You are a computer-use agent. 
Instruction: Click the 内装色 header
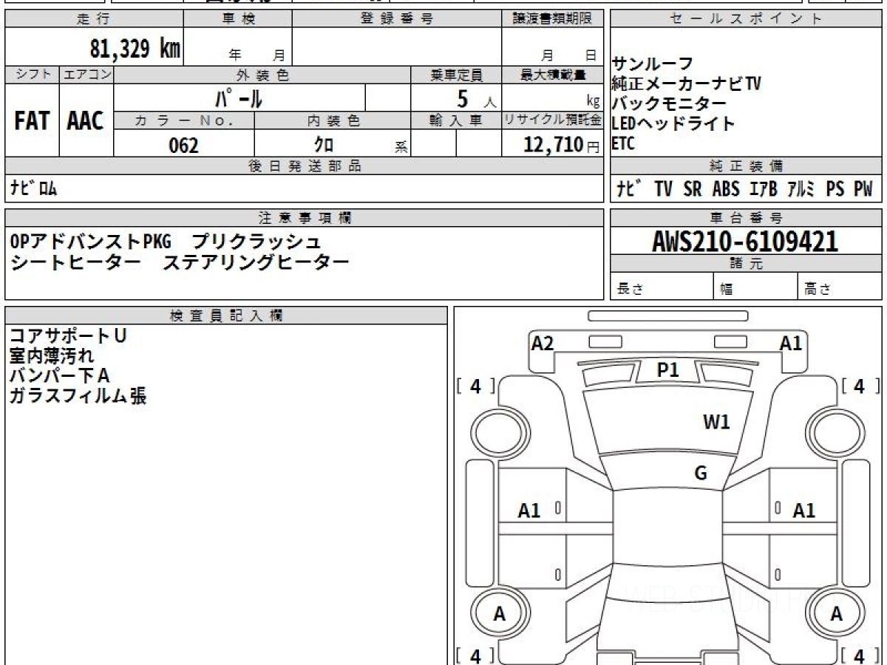click(x=333, y=120)
